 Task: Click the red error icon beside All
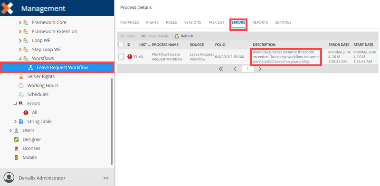click(x=26, y=113)
